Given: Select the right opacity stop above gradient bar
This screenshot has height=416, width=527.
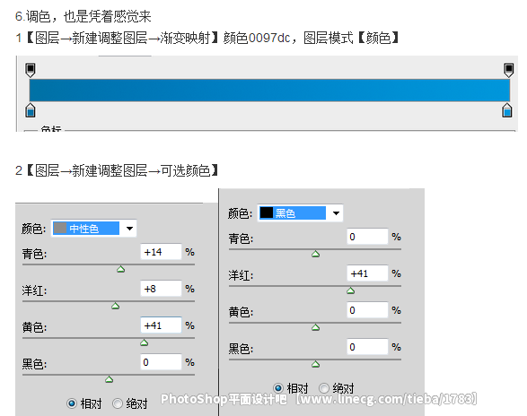Looking at the screenshot, I should pyautogui.click(x=508, y=70).
